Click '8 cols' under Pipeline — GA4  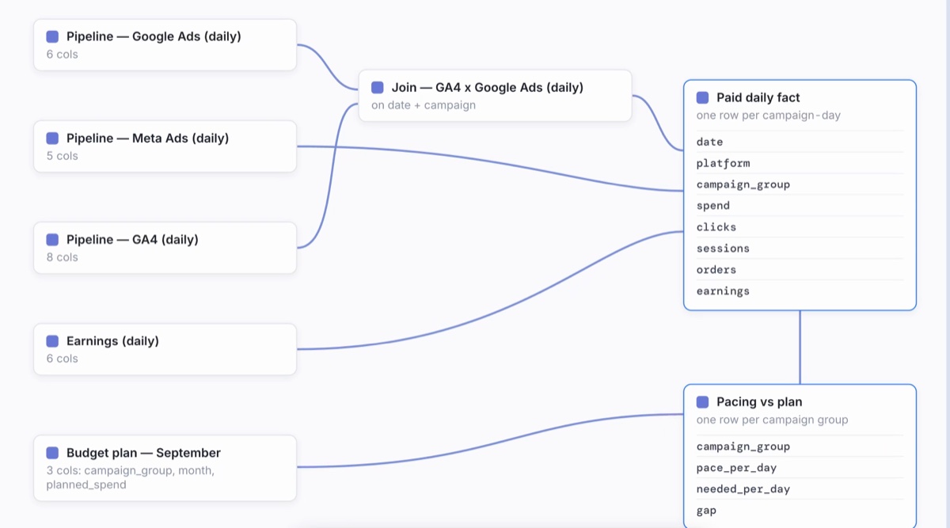tap(62, 257)
